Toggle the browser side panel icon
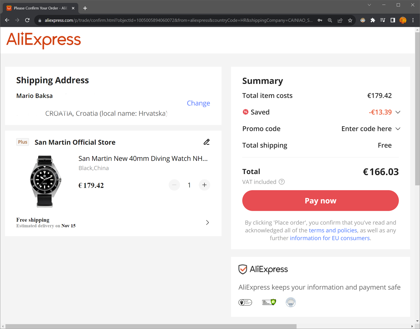Viewport: 420px width, 329px height. tap(393, 20)
